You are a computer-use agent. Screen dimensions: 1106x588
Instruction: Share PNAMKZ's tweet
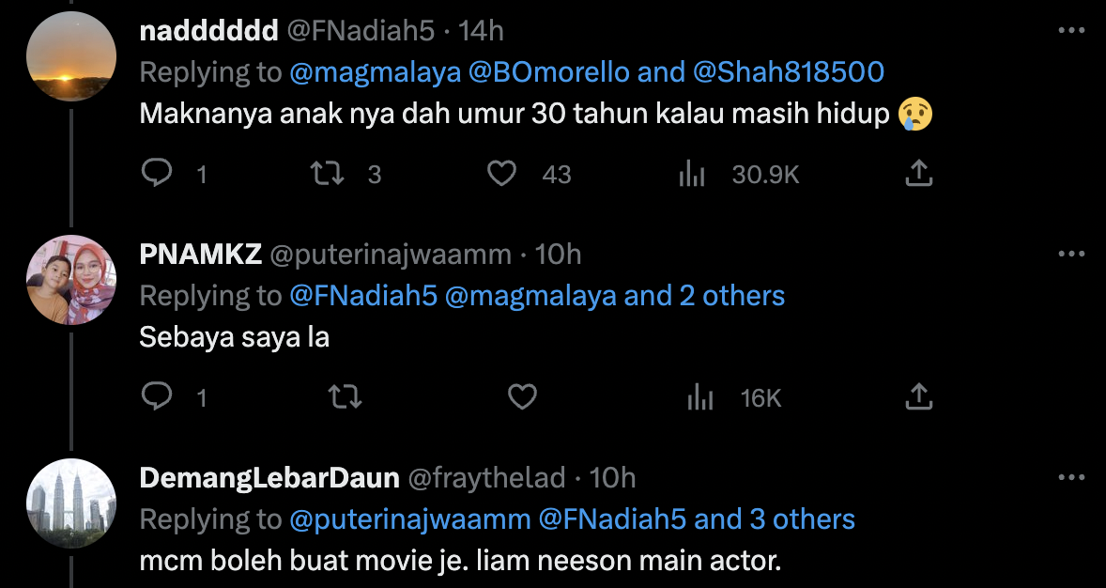pos(918,397)
